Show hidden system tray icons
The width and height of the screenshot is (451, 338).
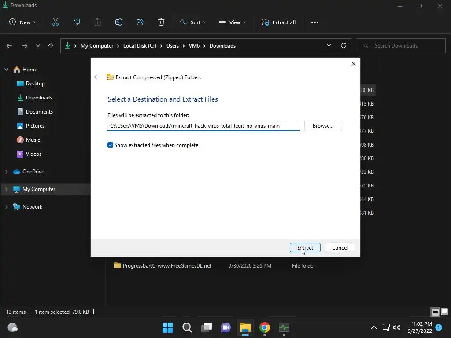click(x=373, y=327)
